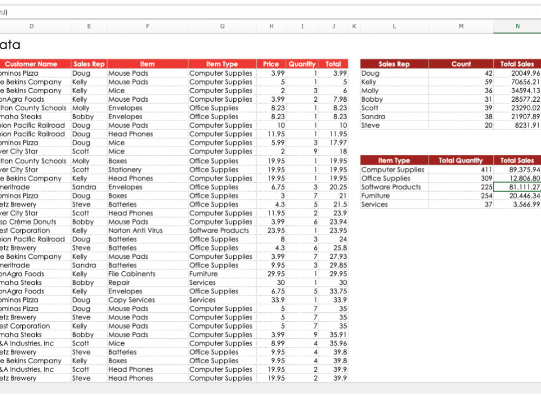Screen dimensions: 541x406
Task: Select the File Cabinents item cell
Action: (x=148, y=274)
